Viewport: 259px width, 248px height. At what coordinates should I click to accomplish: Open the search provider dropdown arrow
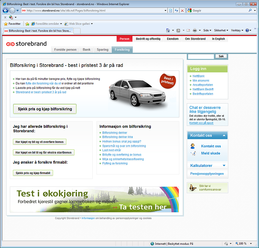(x=255, y=10)
